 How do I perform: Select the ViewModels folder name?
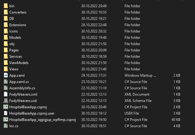point(19,63)
